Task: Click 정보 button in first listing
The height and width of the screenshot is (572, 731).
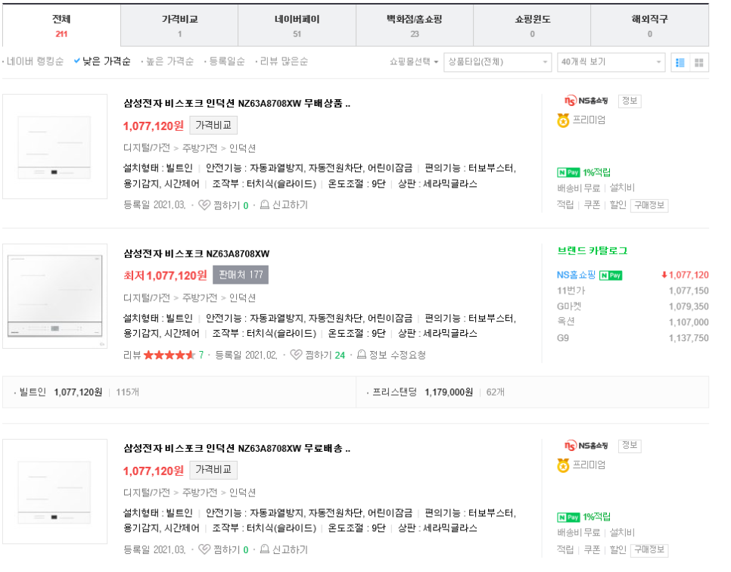Action: click(x=630, y=101)
